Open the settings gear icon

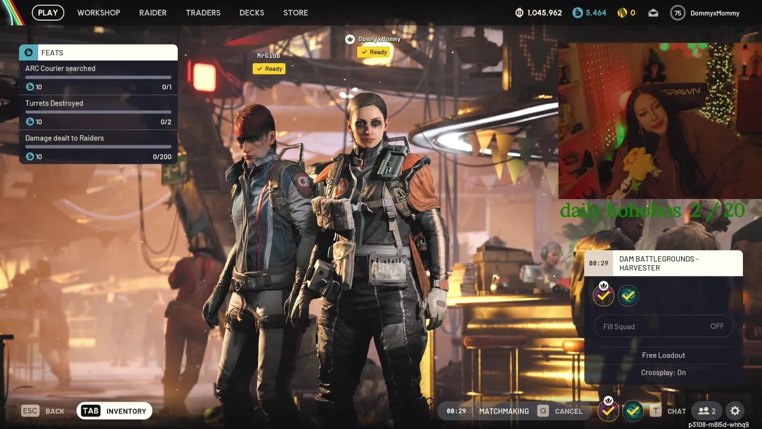coord(735,411)
